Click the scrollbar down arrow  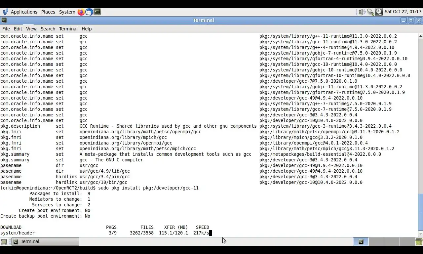point(420,233)
